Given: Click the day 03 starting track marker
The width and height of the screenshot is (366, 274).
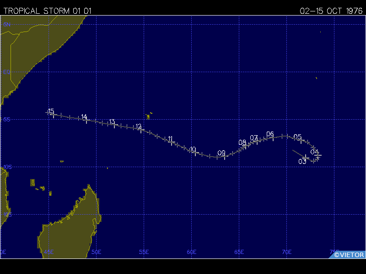Looking at the screenshot, I should (x=306, y=157).
